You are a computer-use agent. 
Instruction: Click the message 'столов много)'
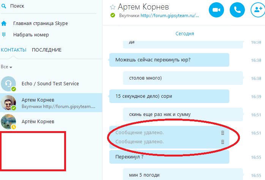[183, 78]
